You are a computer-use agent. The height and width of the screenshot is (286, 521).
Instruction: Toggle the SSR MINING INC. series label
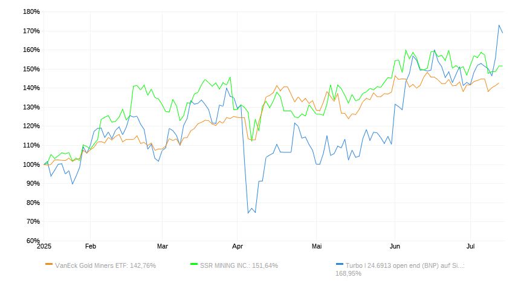pos(239,265)
